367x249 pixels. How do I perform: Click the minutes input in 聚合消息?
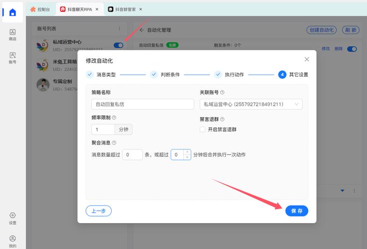point(177,155)
